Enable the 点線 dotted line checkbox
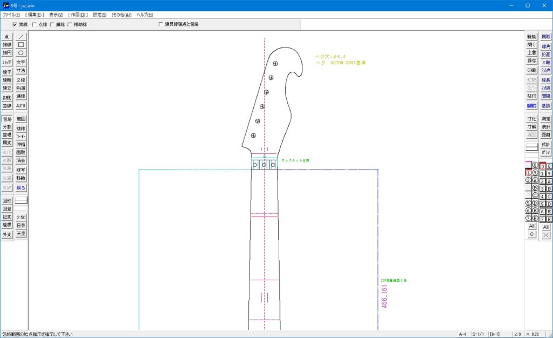553x338 pixels. pyautogui.click(x=35, y=24)
